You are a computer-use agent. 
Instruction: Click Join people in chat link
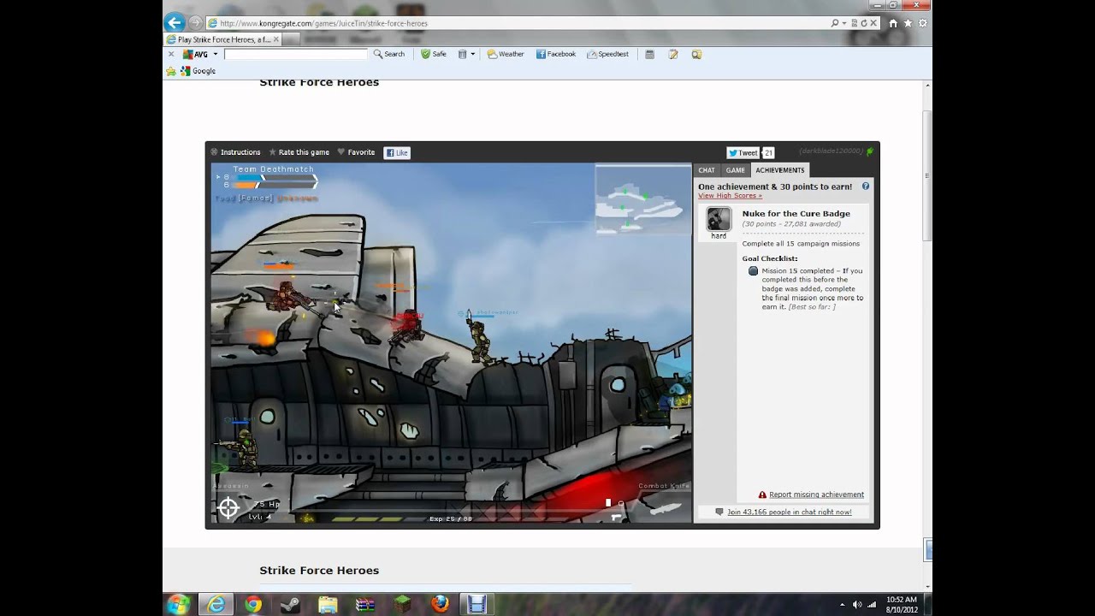tap(789, 512)
